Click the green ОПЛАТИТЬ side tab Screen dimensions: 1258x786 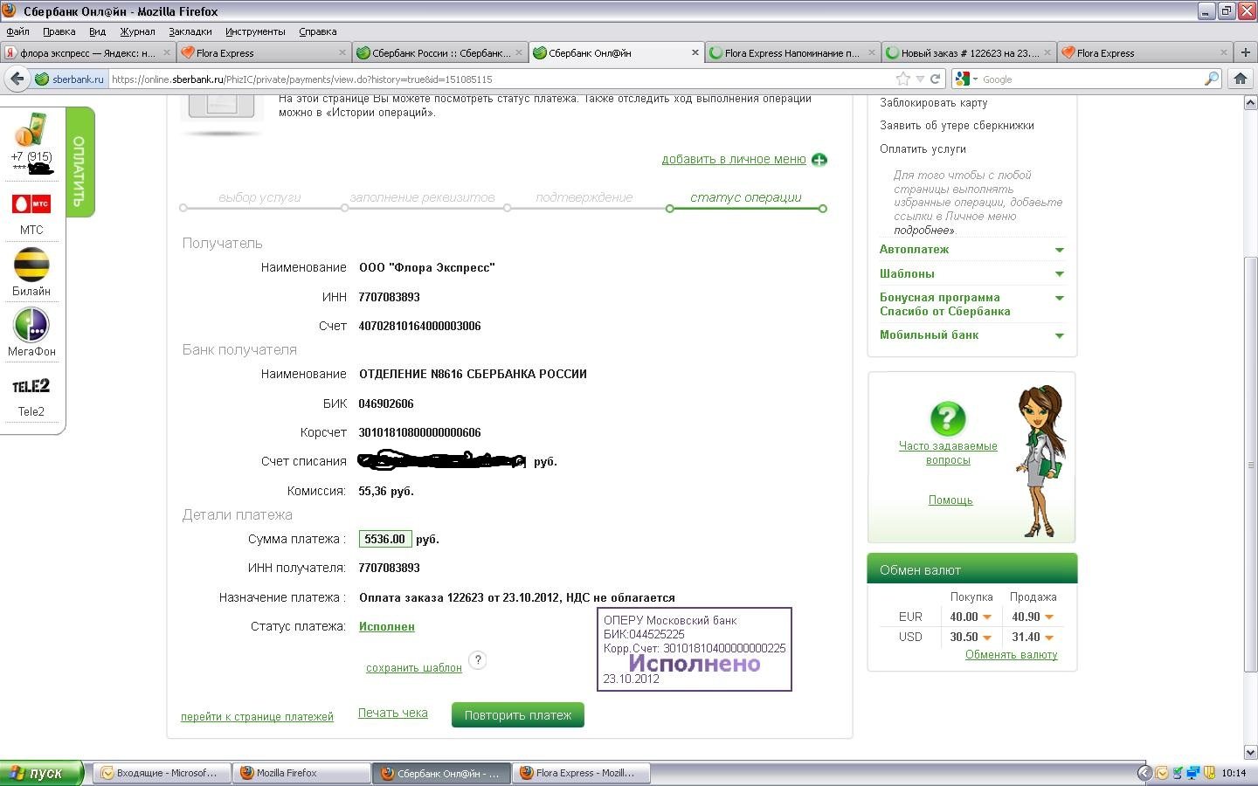coord(79,162)
